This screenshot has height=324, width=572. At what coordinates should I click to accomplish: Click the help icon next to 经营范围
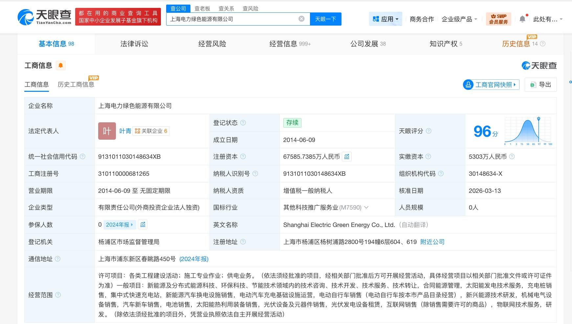coord(58,295)
